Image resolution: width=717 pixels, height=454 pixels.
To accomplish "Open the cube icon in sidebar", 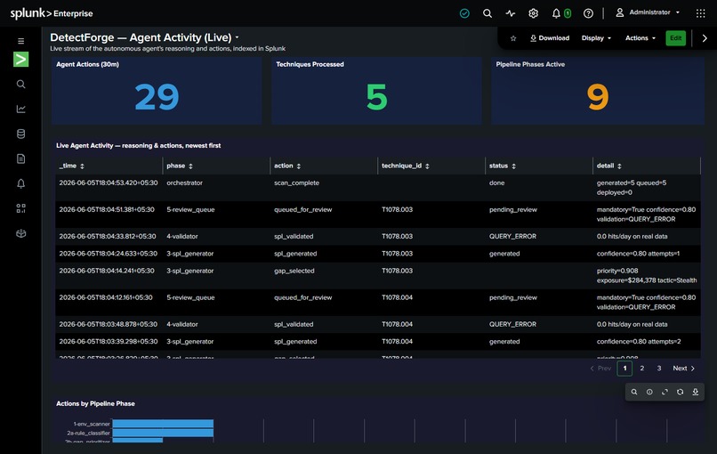I will point(21,233).
